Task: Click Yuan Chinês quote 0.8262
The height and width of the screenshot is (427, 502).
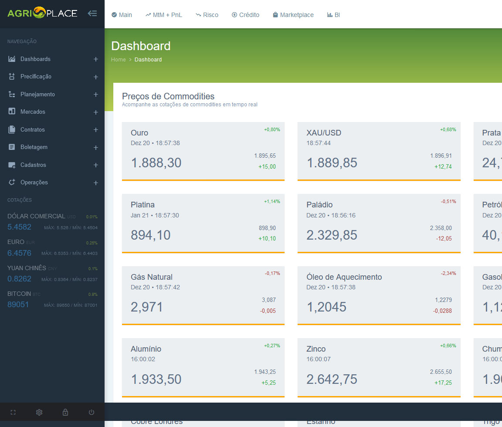Action: (x=19, y=279)
